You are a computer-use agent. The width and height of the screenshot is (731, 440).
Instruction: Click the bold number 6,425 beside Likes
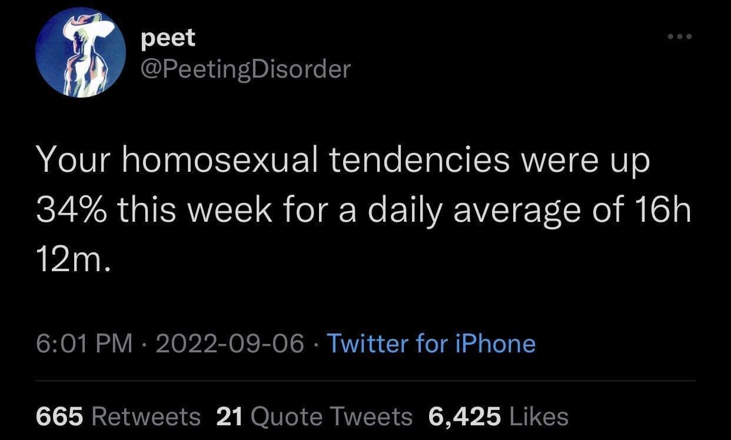[465, 416]
